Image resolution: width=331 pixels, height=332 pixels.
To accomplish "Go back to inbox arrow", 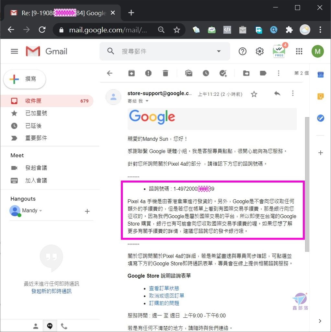I will [x=109, y=73].
